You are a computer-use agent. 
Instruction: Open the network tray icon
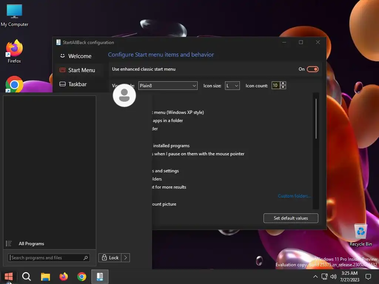point(324,277)
